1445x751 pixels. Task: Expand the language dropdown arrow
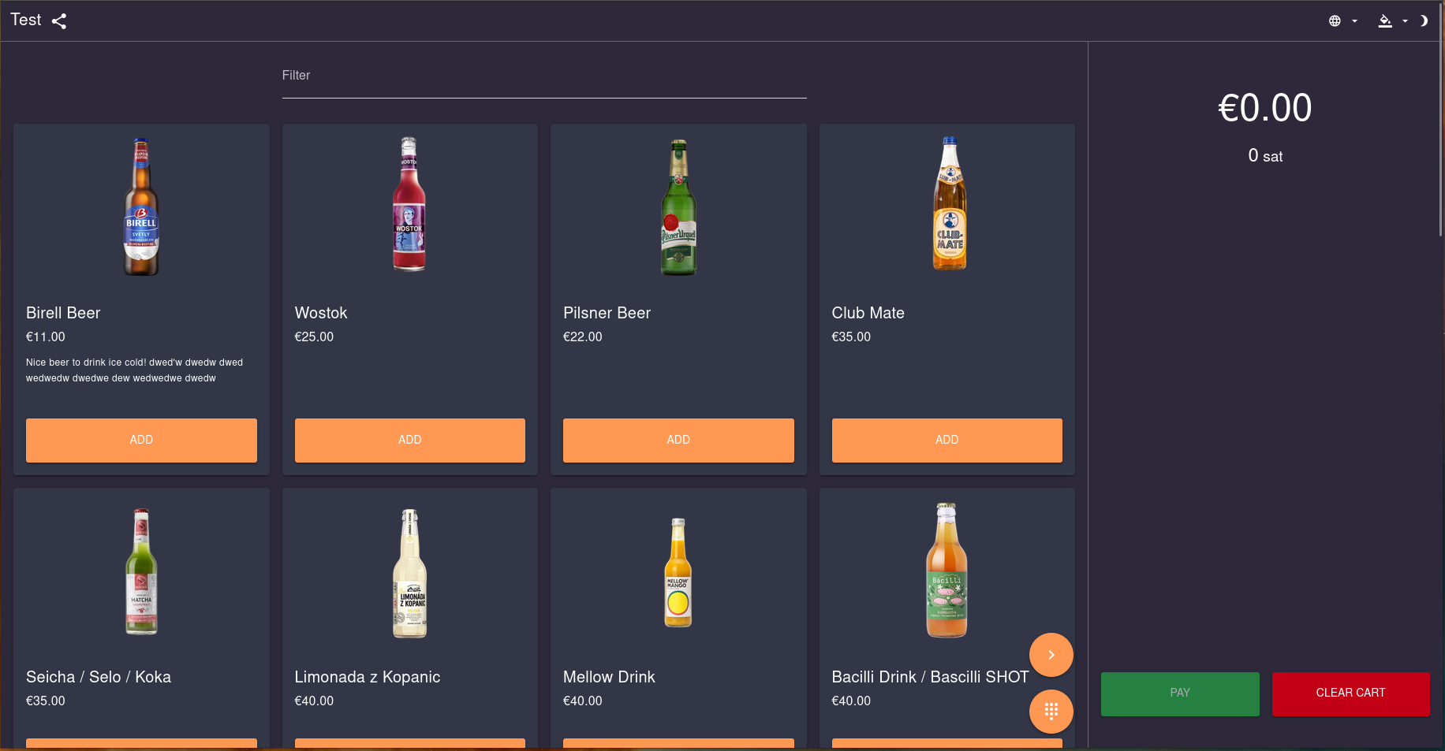(1354, 21)
